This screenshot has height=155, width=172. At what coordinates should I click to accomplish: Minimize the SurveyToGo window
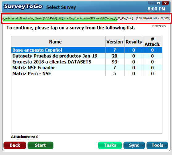(x=152, y=3)
